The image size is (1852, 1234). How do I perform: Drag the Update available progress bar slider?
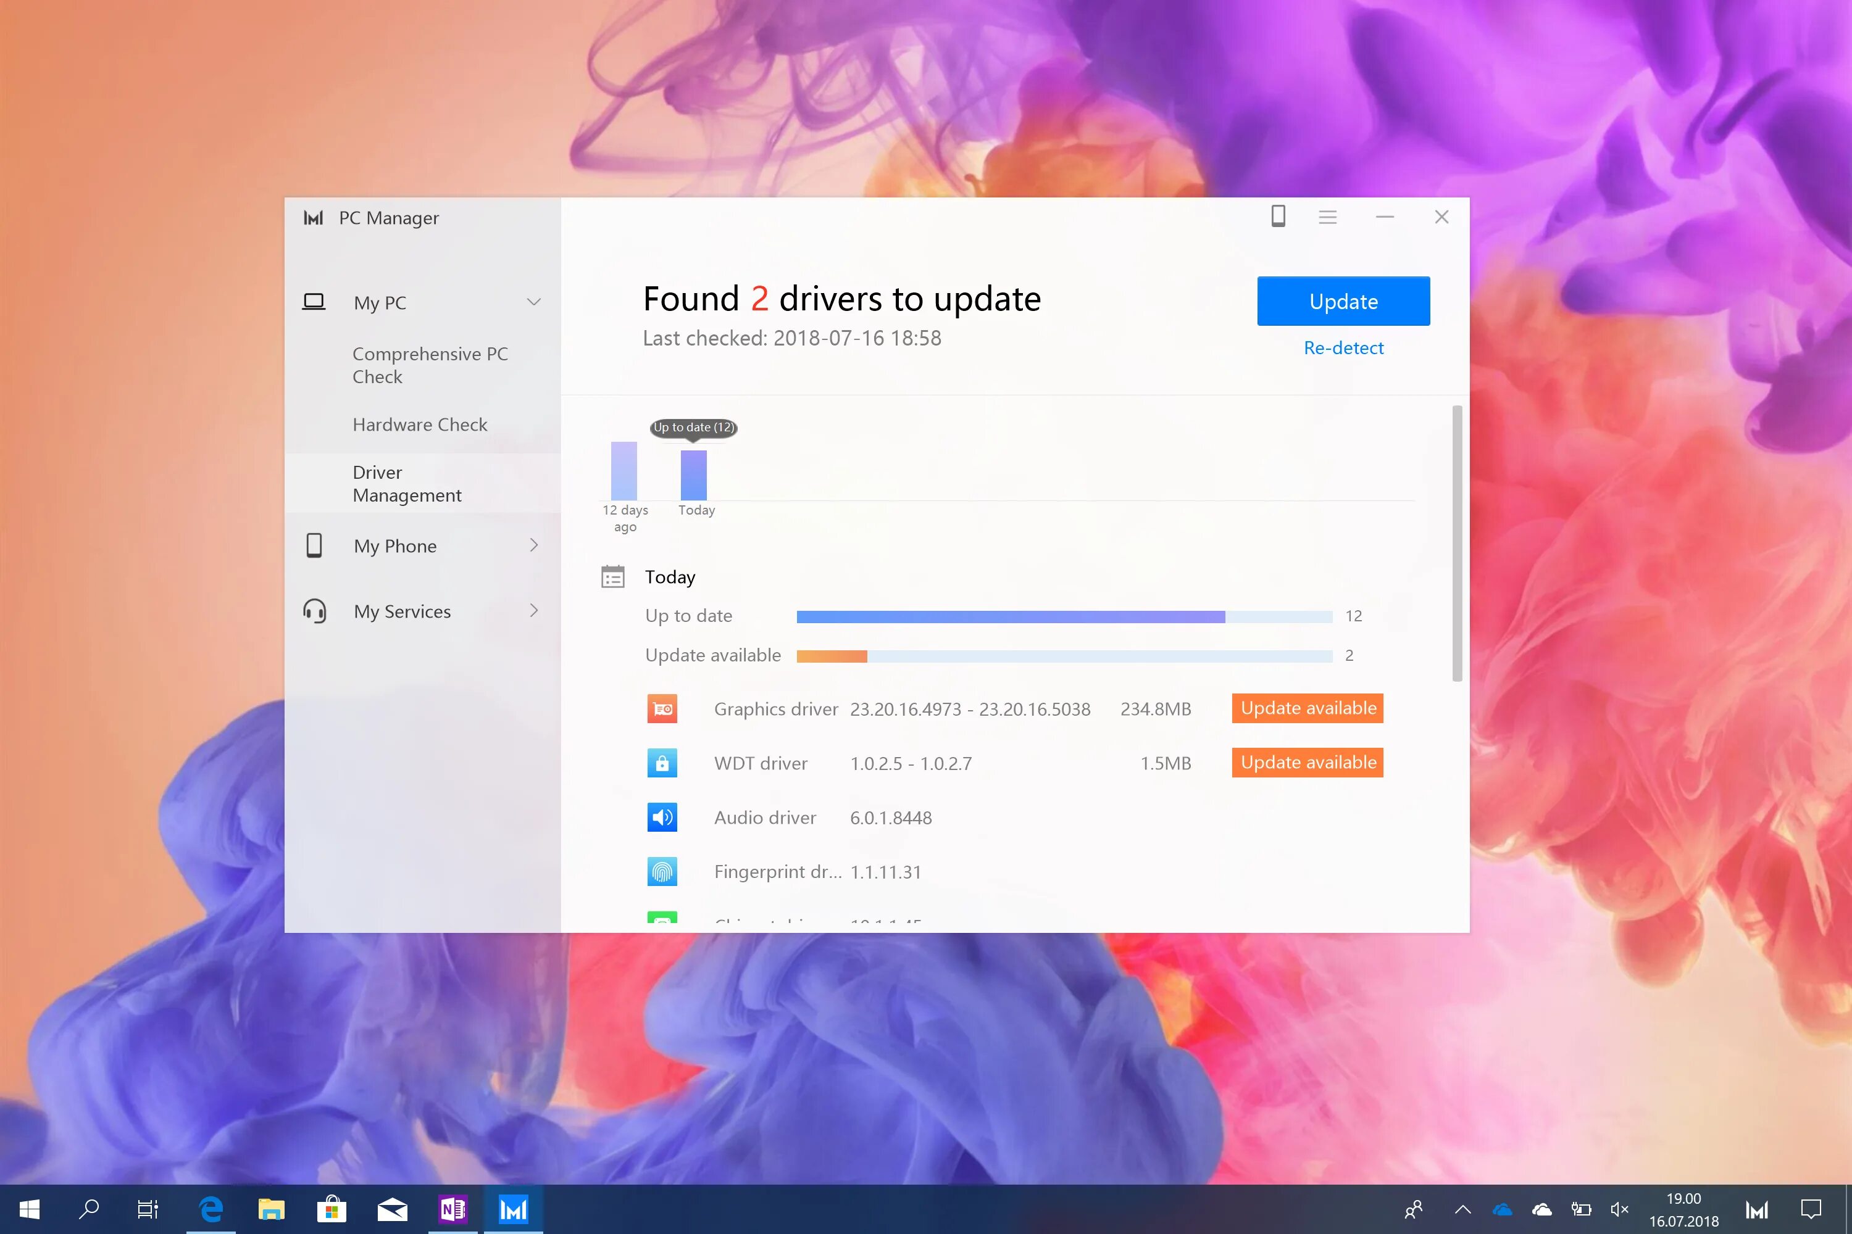click(x=867, y=654)
